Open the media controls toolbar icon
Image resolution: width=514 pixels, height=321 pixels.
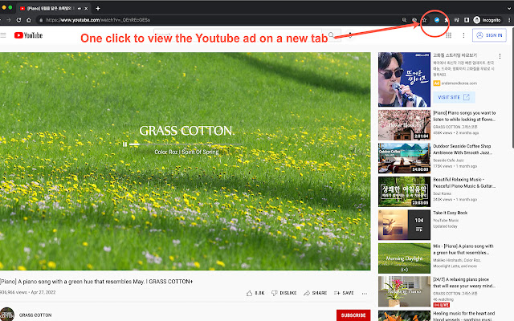tap(457, 20)
